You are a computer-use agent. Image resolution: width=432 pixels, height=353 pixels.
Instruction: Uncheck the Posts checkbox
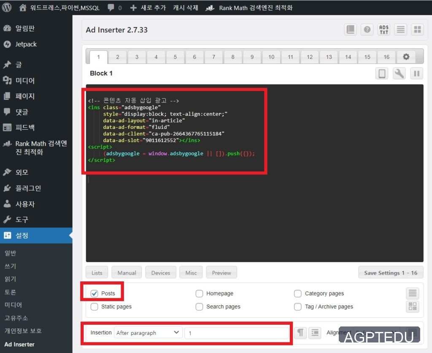click(94, 294)
